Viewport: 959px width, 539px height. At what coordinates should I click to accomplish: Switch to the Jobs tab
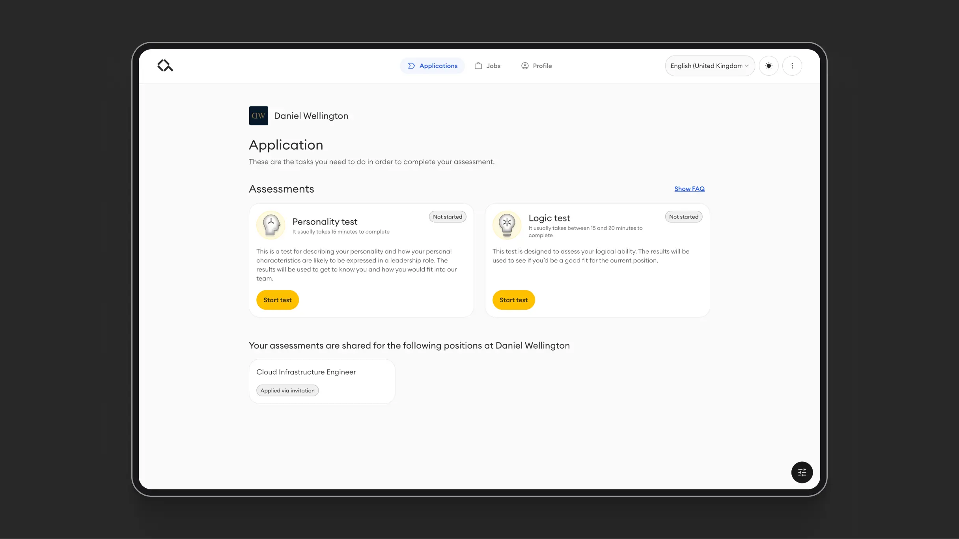click(488, 66)
